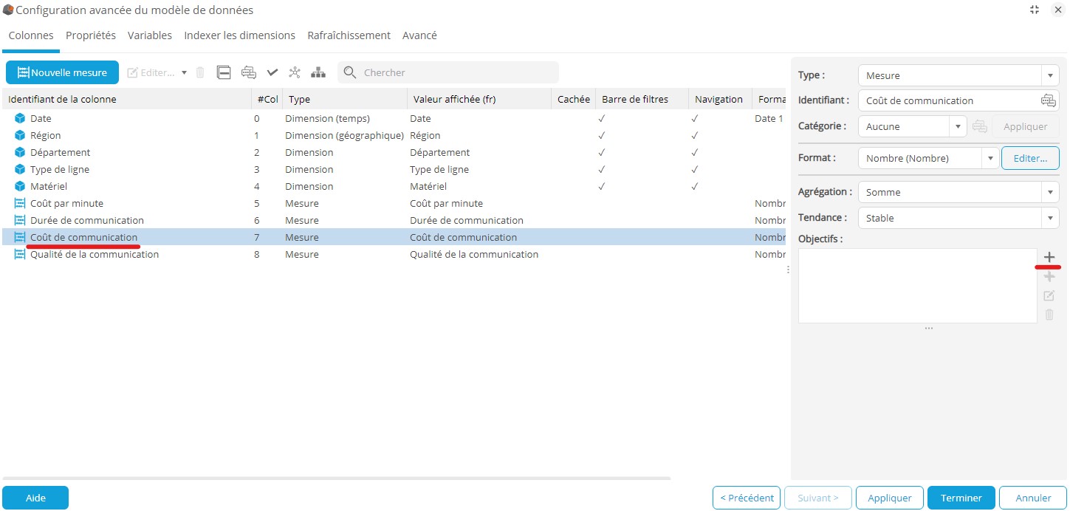
Task: Switch to the Propriétés tab
Action: pos(90,35)
